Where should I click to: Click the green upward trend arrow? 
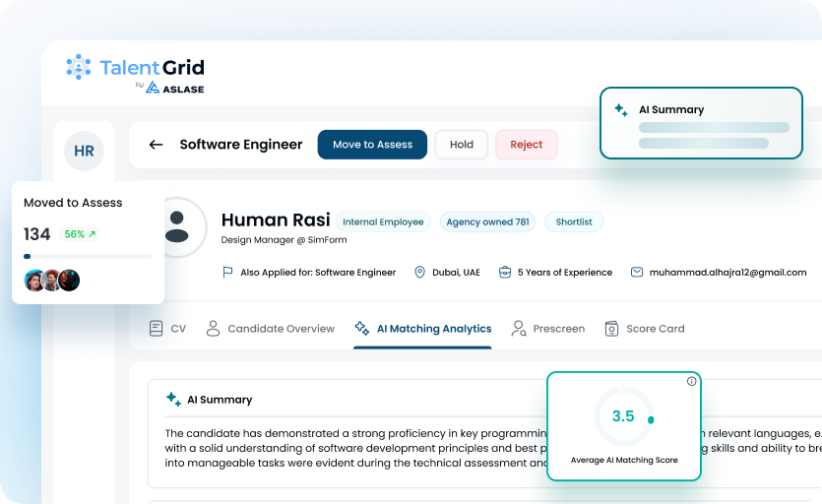(93, 234)
